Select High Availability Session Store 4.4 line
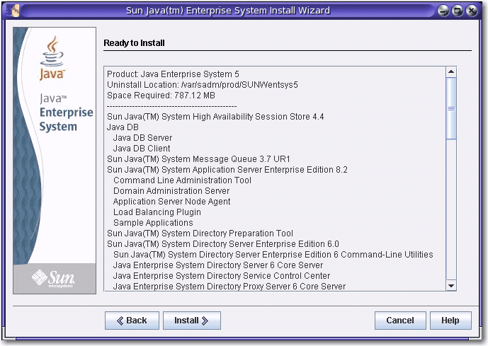 pos(215,117)
